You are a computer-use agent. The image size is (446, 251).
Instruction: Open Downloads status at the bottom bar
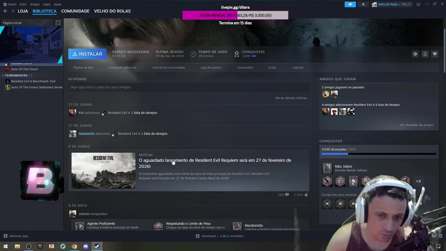[x=219, y=236]
